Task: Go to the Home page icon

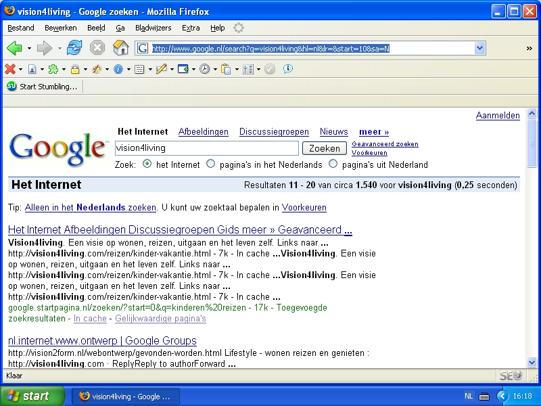Action: tap(120, 48)
